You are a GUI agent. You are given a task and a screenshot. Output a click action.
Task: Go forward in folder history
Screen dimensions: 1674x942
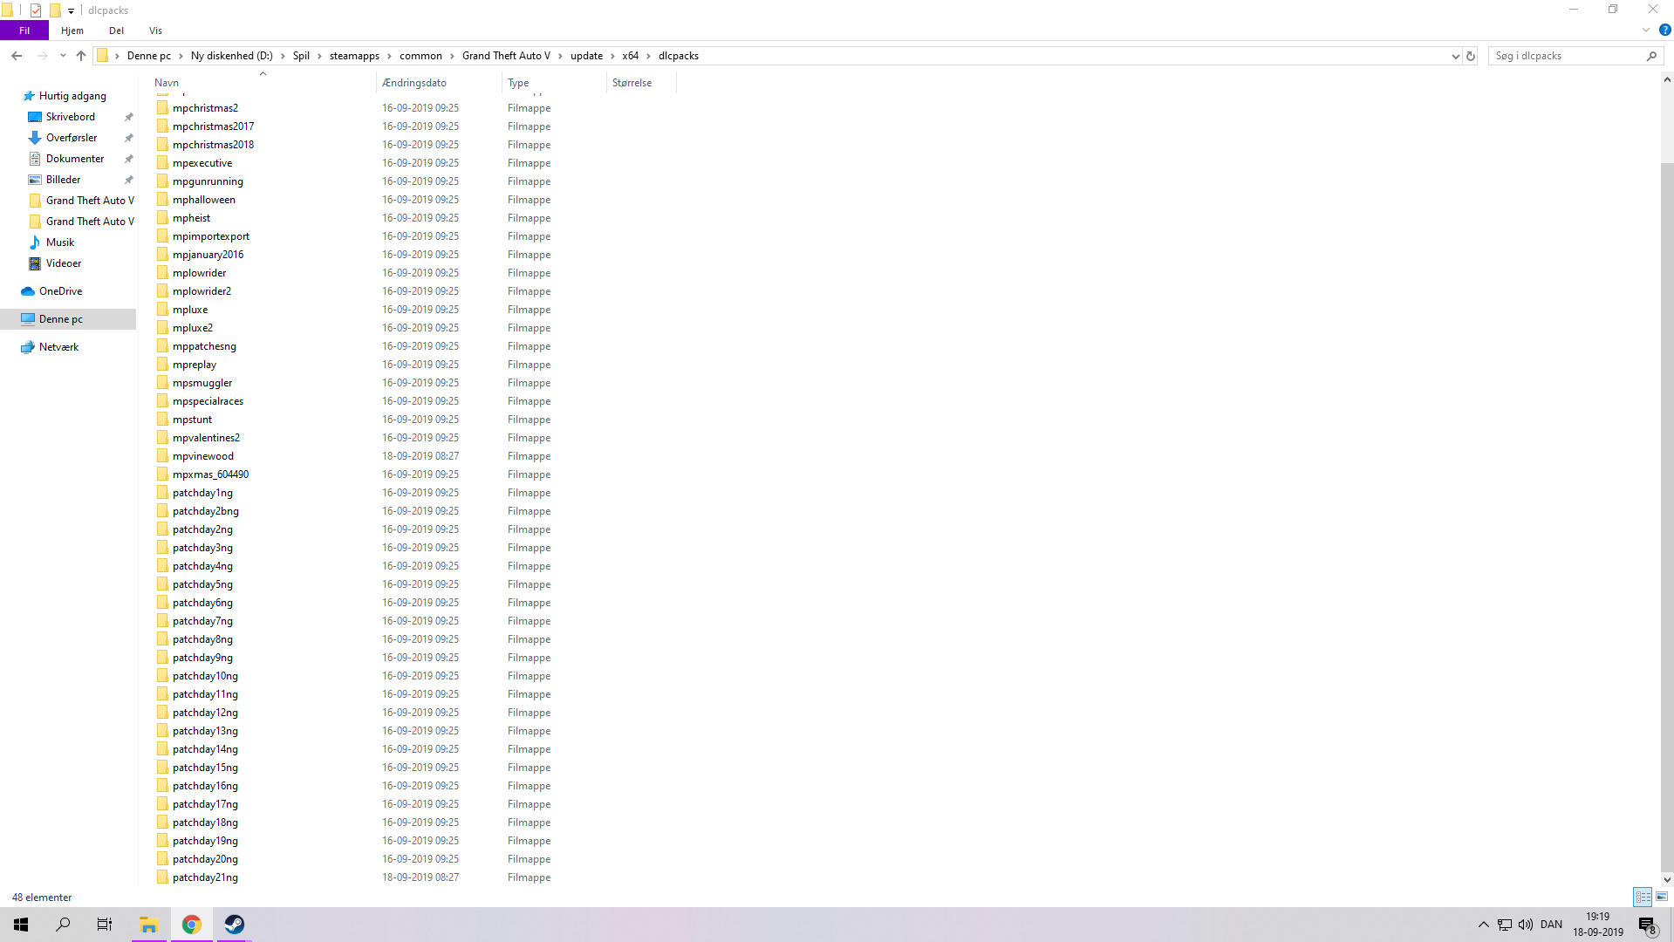pos(42,56)
